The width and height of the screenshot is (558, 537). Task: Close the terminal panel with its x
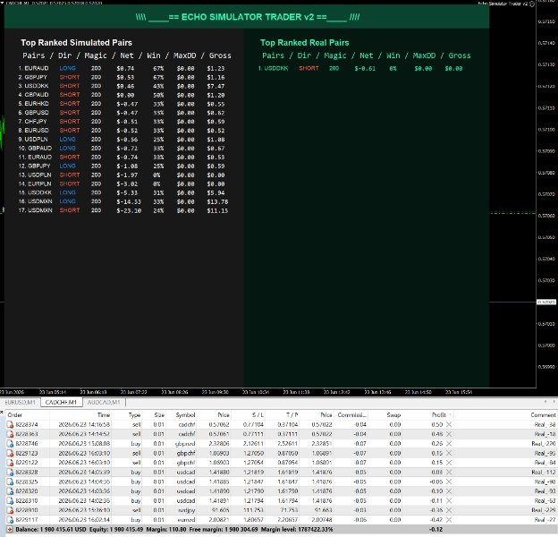click(2, 413)
